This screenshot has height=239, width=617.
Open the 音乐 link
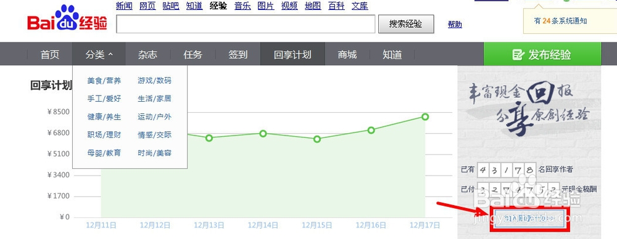pos(242,6)
